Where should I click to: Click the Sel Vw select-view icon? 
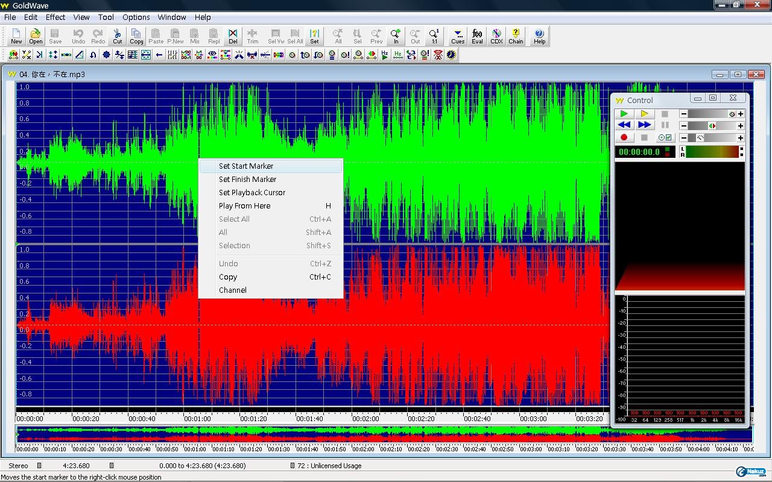(x=276, y=36)
